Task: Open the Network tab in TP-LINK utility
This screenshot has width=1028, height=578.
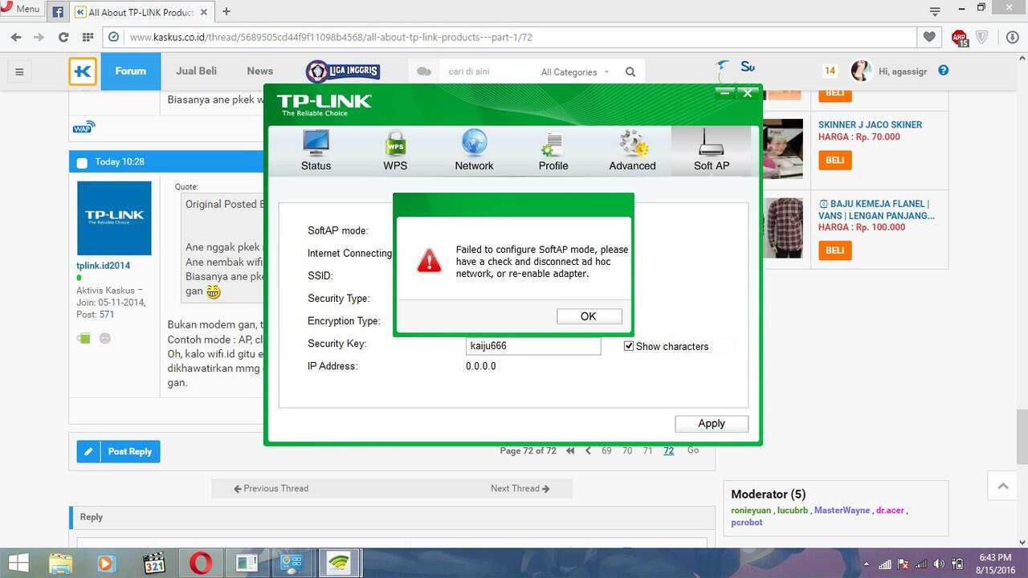Action: coord(474,151)
